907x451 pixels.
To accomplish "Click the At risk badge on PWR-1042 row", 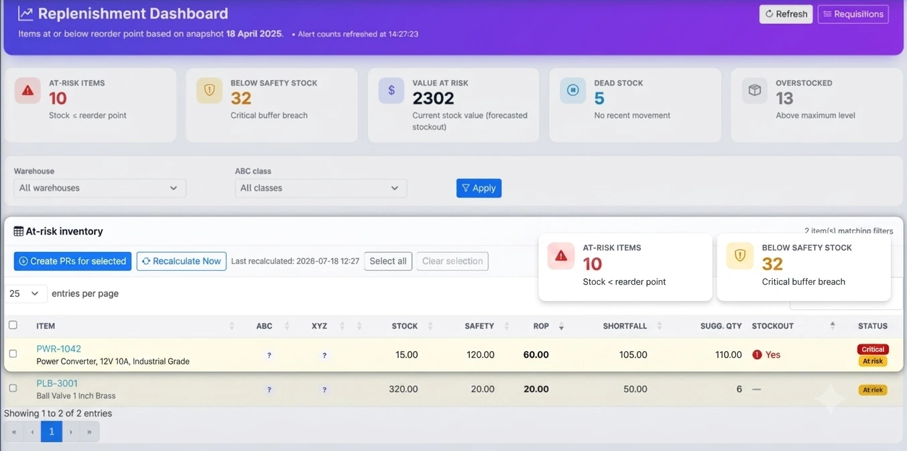I will pos(873,361).
